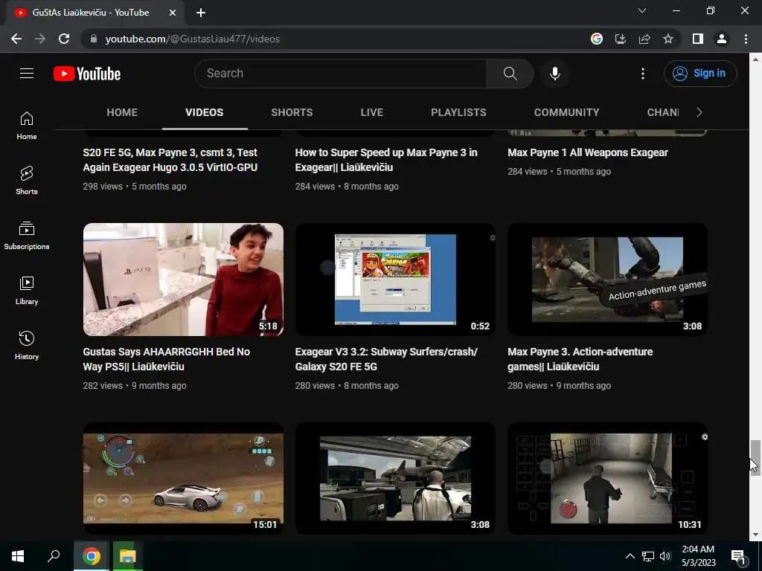Open Chrome three-dot menu

pyautogui.click(x=746, y=39)
